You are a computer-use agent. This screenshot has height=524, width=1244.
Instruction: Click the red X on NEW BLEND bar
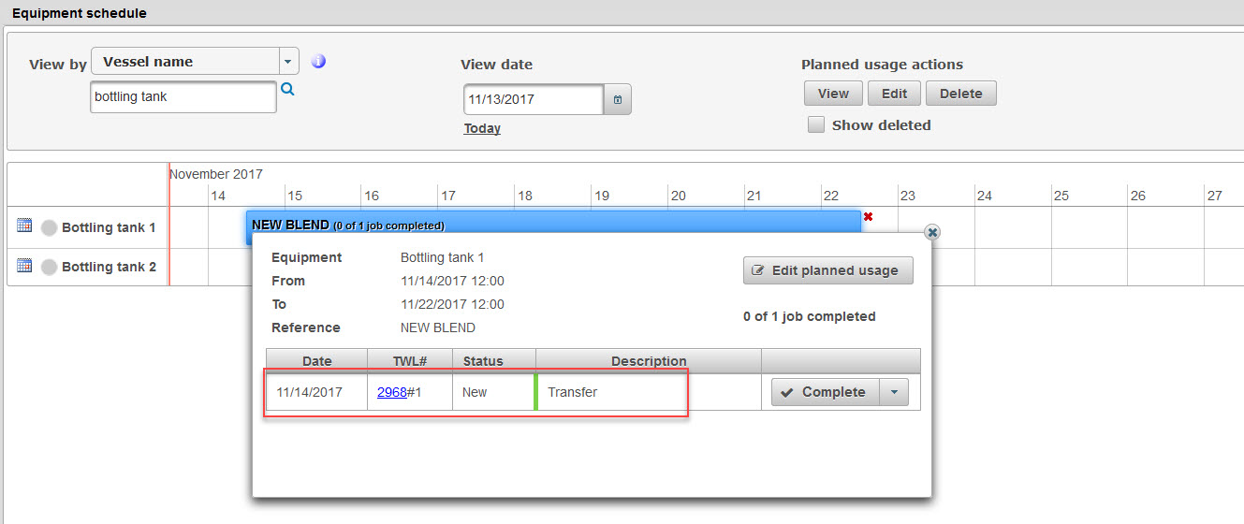click(x=869, y=217)
